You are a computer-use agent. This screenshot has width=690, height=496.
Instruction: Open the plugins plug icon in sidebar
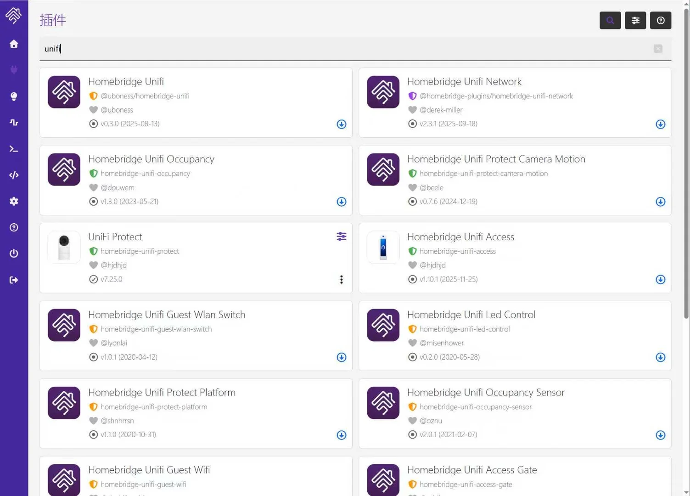tap(14, 70)
